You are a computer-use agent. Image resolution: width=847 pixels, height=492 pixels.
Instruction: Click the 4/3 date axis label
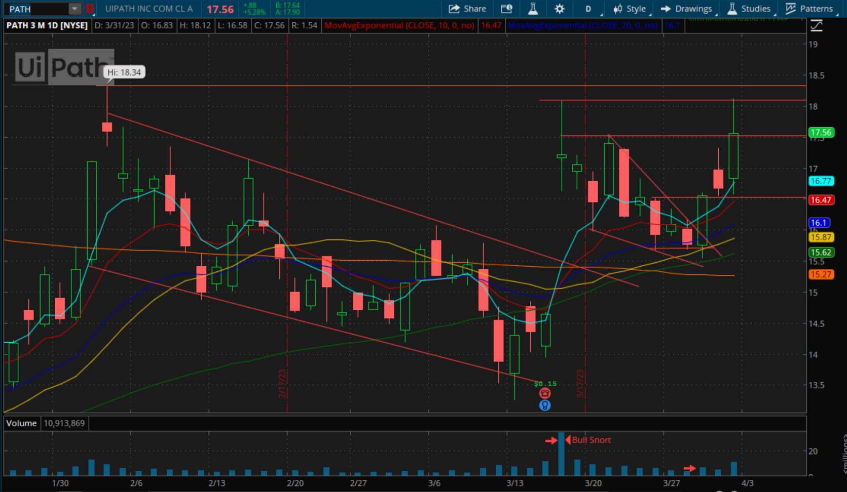pos(747,483)
